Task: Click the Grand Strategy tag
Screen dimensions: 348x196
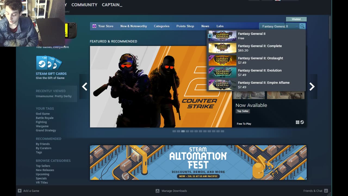Action: (46, 130)
